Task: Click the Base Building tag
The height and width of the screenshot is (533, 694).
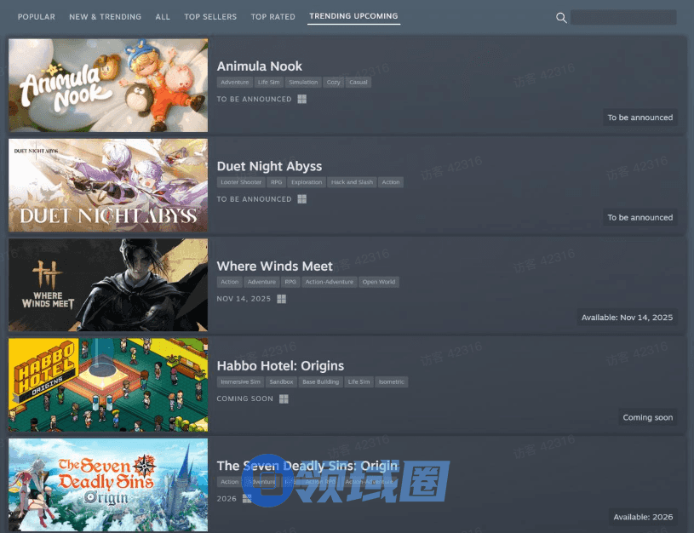Action: click(320, 382)
